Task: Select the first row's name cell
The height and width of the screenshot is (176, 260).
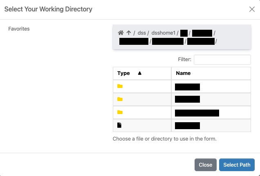Action: (187, 87)
